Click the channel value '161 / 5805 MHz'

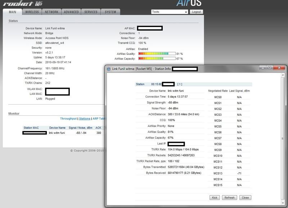click(x=55, y=68)
